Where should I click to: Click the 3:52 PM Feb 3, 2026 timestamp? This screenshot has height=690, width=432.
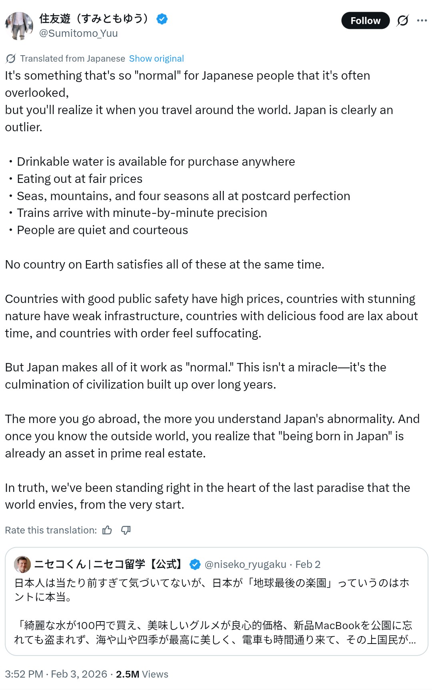point(56,674)
